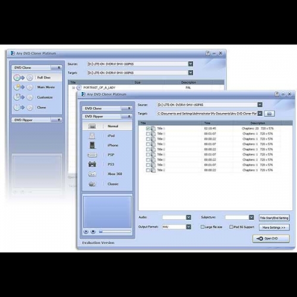The width and height of the screenshot is (297, 297).
Task: Tick the checkbox of the second title row
Action: (148, 134)
